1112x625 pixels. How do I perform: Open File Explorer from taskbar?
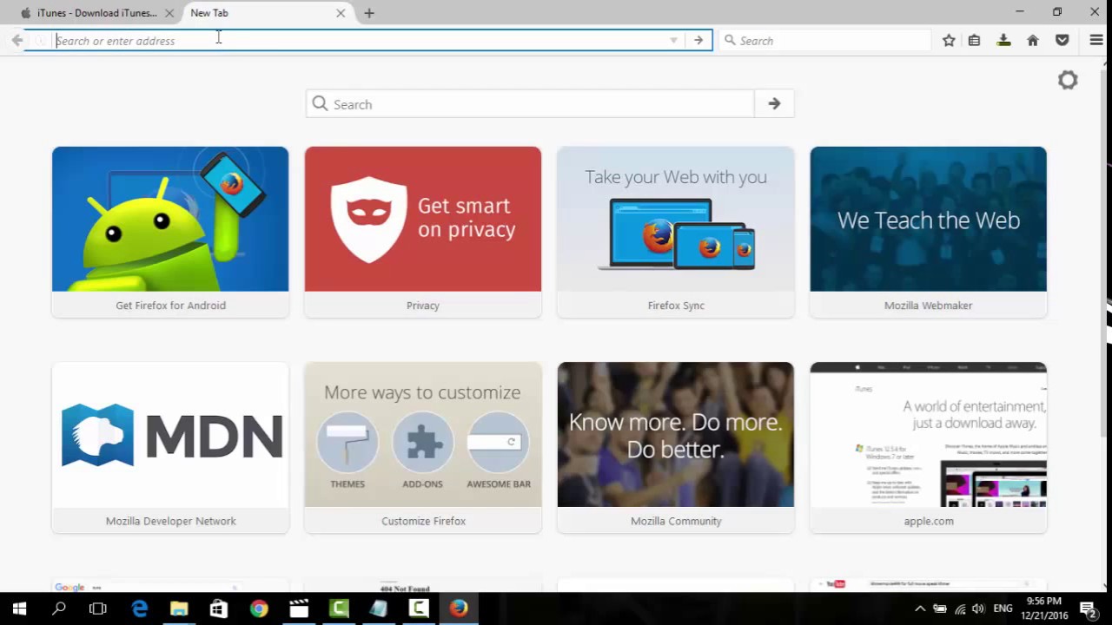179,609
